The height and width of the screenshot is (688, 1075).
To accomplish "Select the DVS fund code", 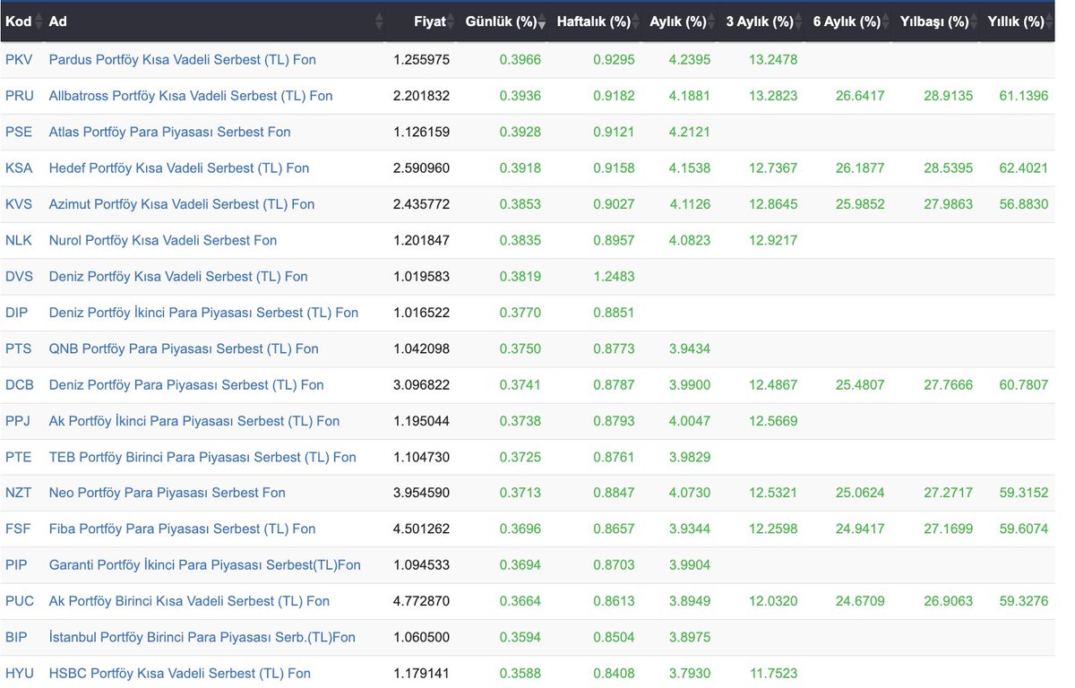I will (x=19, y=276).
